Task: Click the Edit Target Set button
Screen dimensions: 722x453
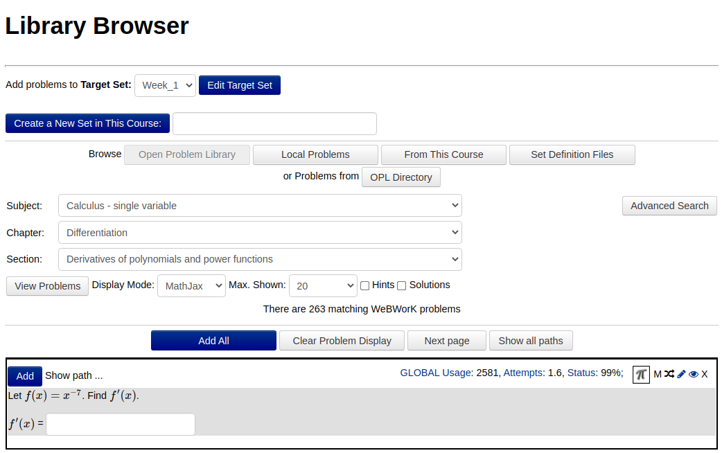Action: pyautogui.click(x=240, y=85)
